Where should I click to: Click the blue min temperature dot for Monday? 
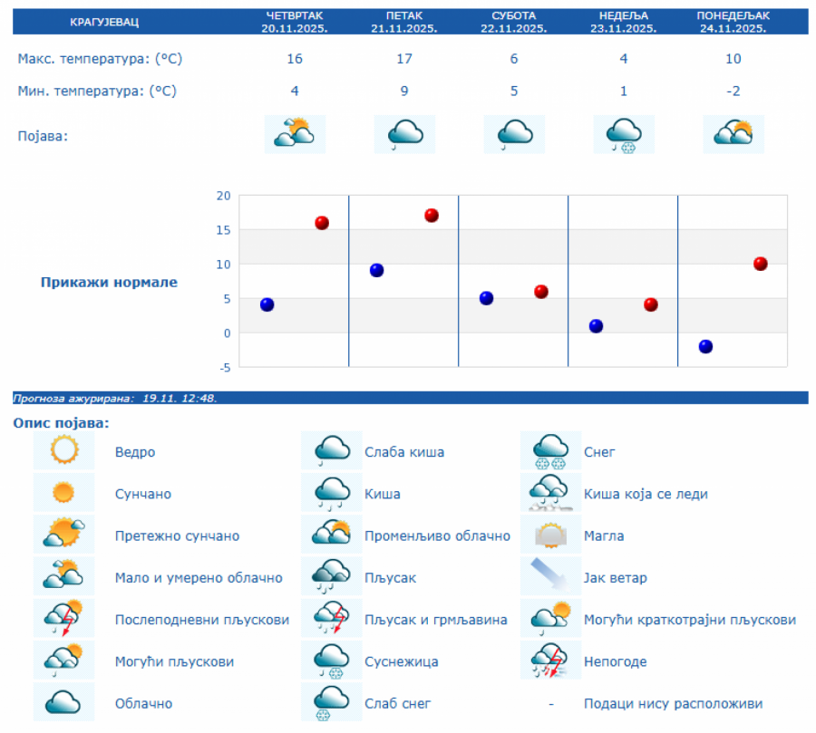[705, 346]
